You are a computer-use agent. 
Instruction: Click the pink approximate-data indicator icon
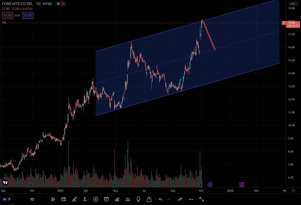tap(63, 4)
